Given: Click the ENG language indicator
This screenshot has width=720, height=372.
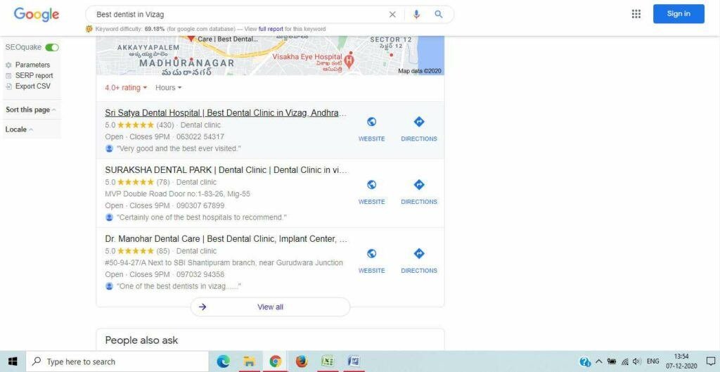Looking at the screenshot, I should point(652,361).
